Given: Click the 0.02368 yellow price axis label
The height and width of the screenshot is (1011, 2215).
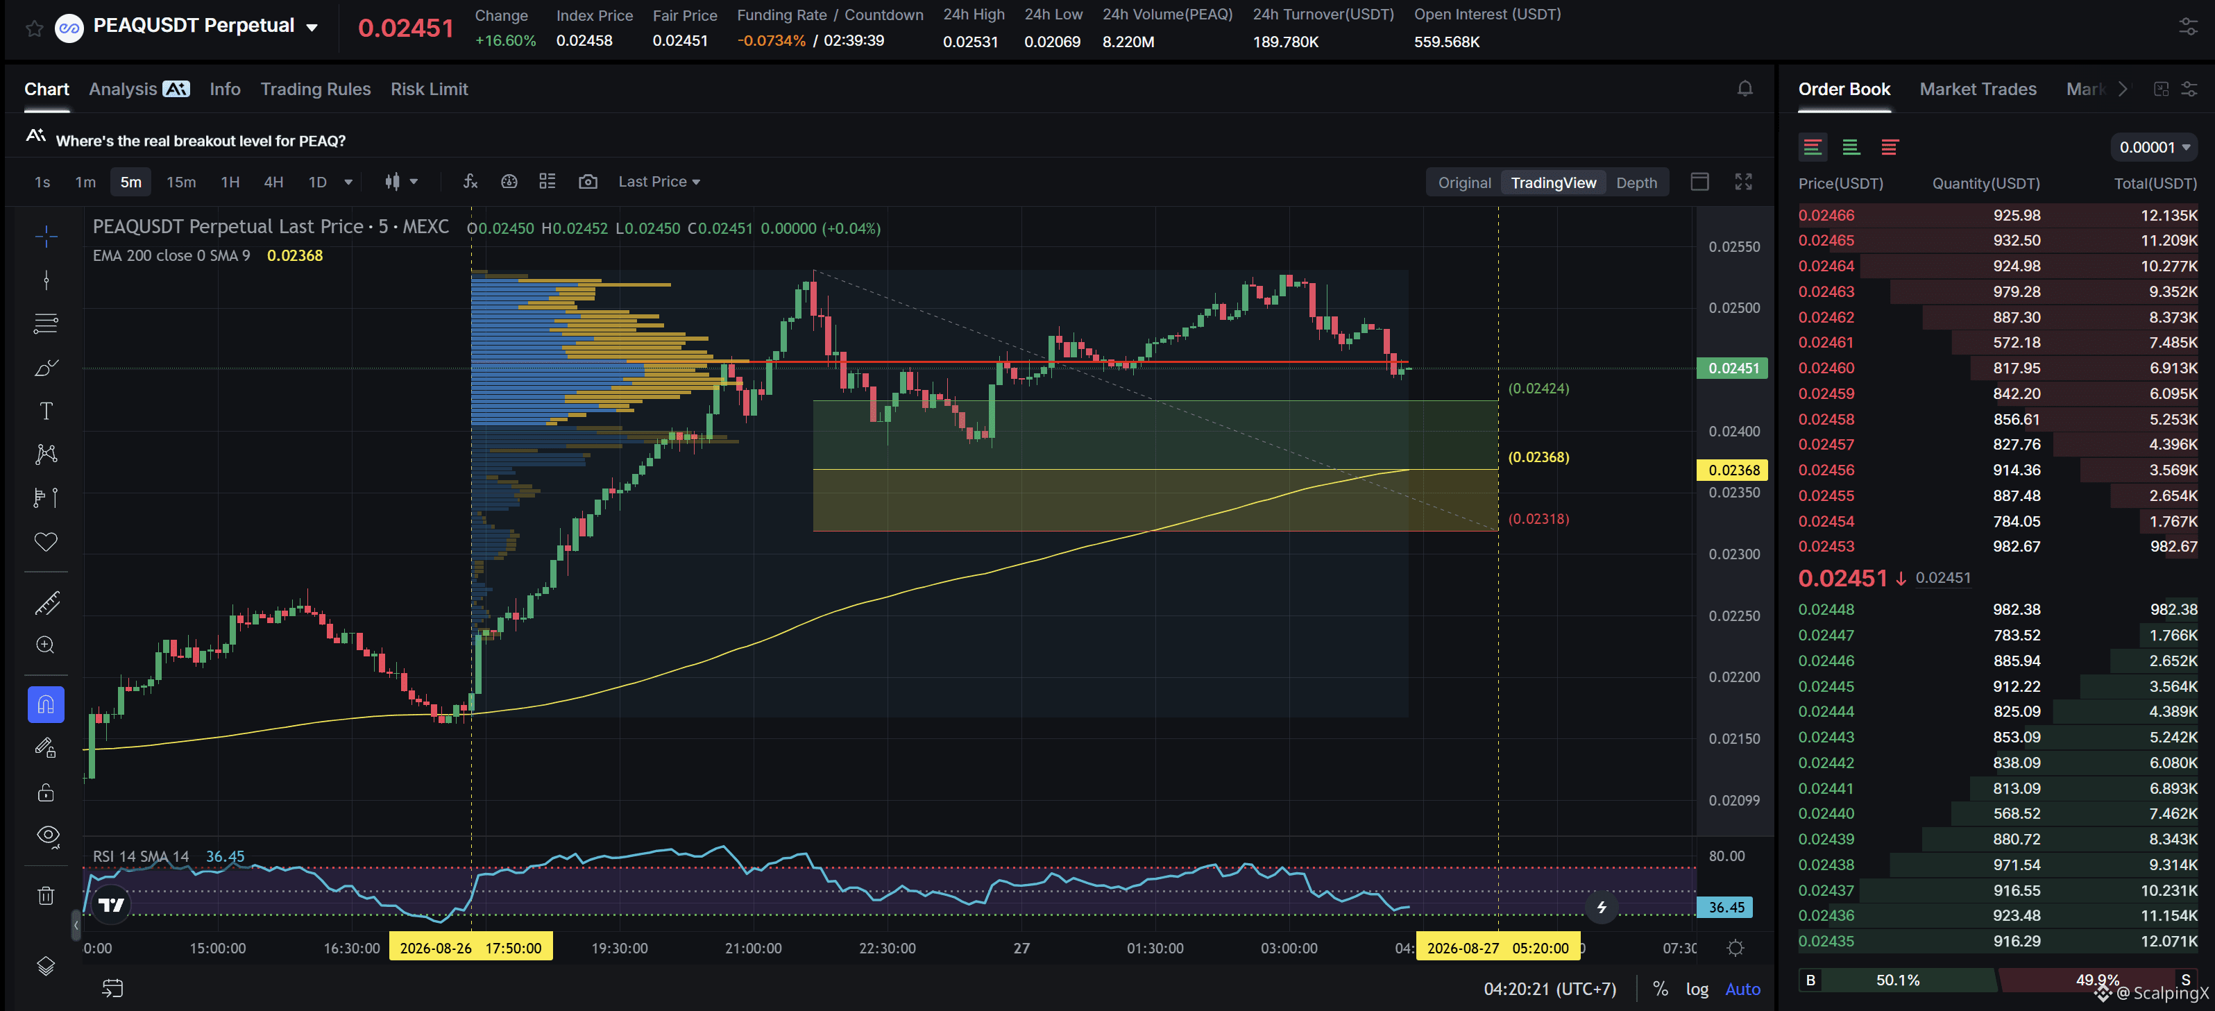Looking at the screenshot, I should tap(1732, 470).
